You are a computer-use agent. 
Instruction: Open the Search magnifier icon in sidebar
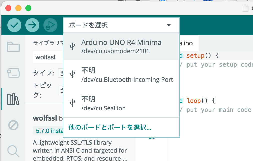click(13, 151)
